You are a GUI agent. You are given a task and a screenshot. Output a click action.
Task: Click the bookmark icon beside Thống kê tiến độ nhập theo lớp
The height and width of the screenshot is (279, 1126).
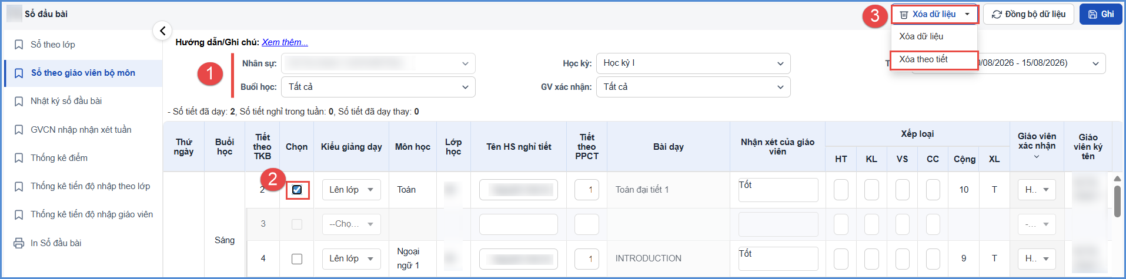(19, 186)
